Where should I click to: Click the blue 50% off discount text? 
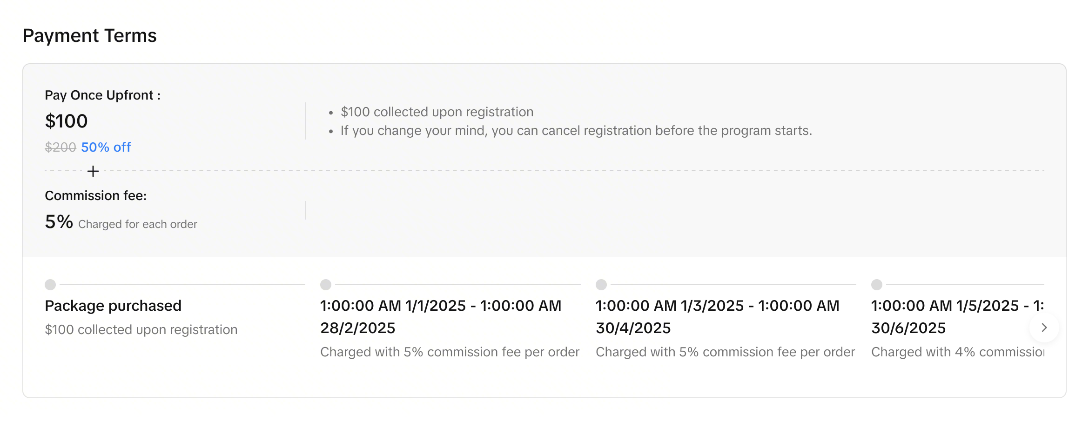(x=106, y=147)
